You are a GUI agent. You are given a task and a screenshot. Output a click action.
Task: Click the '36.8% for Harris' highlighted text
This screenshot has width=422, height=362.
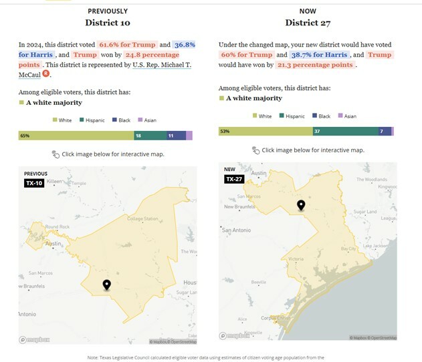pos(107,49)
